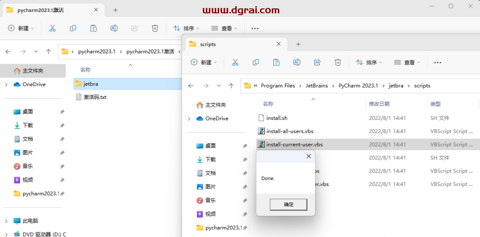The height and width of the screenshot is (237, 480).
Task: Click Program Files in scripts address bar
Action: (278, 86)
